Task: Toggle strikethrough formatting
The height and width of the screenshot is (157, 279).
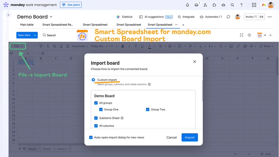Action: pos(136,46)
